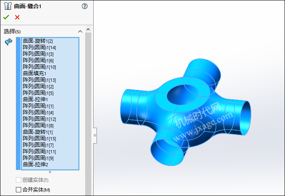Click the surface selection icon beside list
285x196 pixels.
(9, 42)
